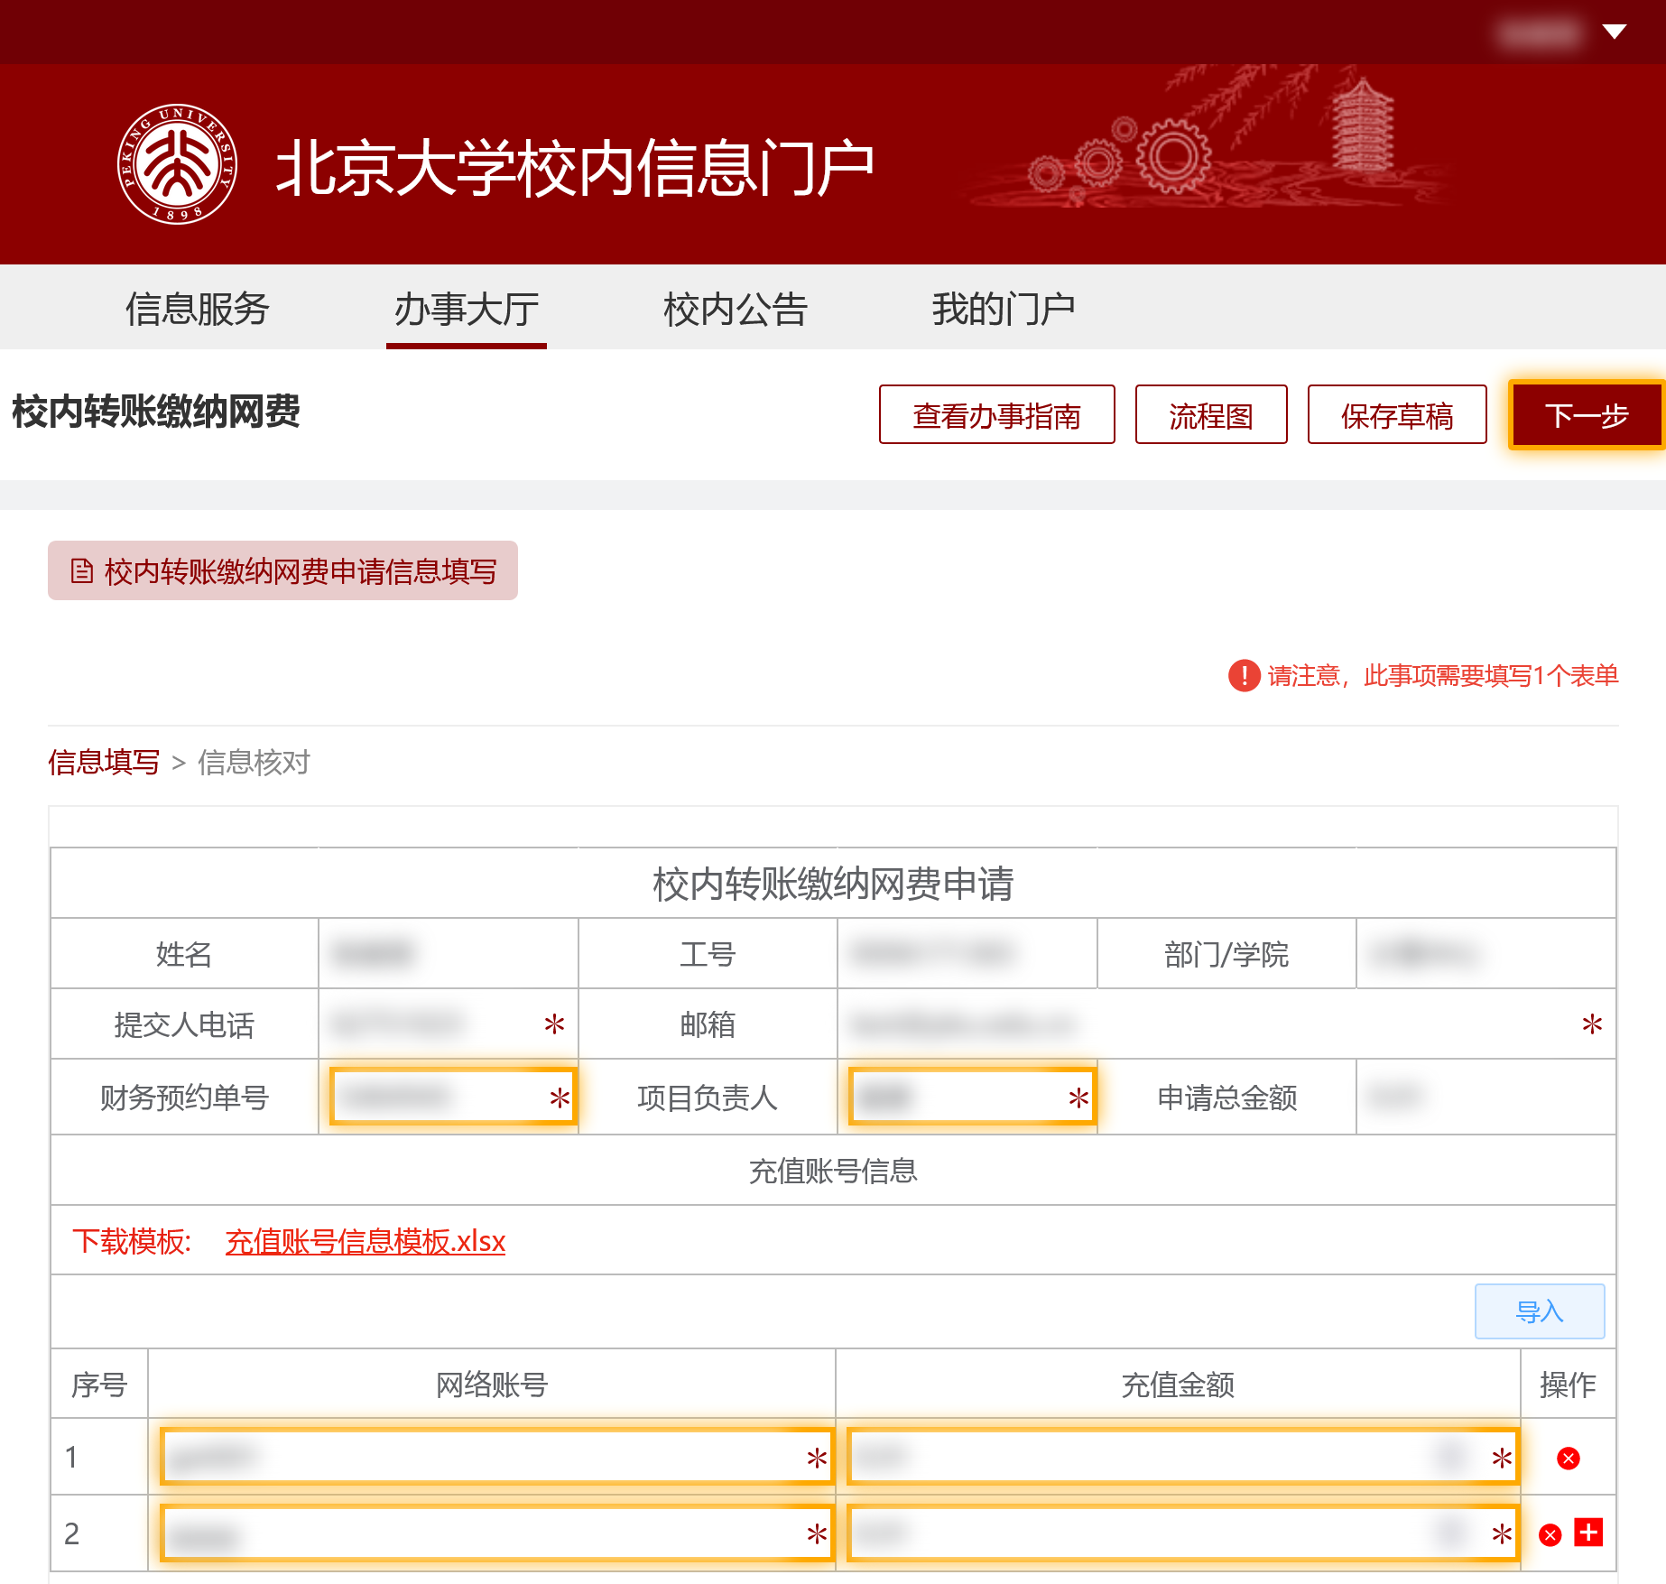Open the 信息服务 menu tab
The width and height of the screenshot is (1666, 1584).
tap(197, 309)
